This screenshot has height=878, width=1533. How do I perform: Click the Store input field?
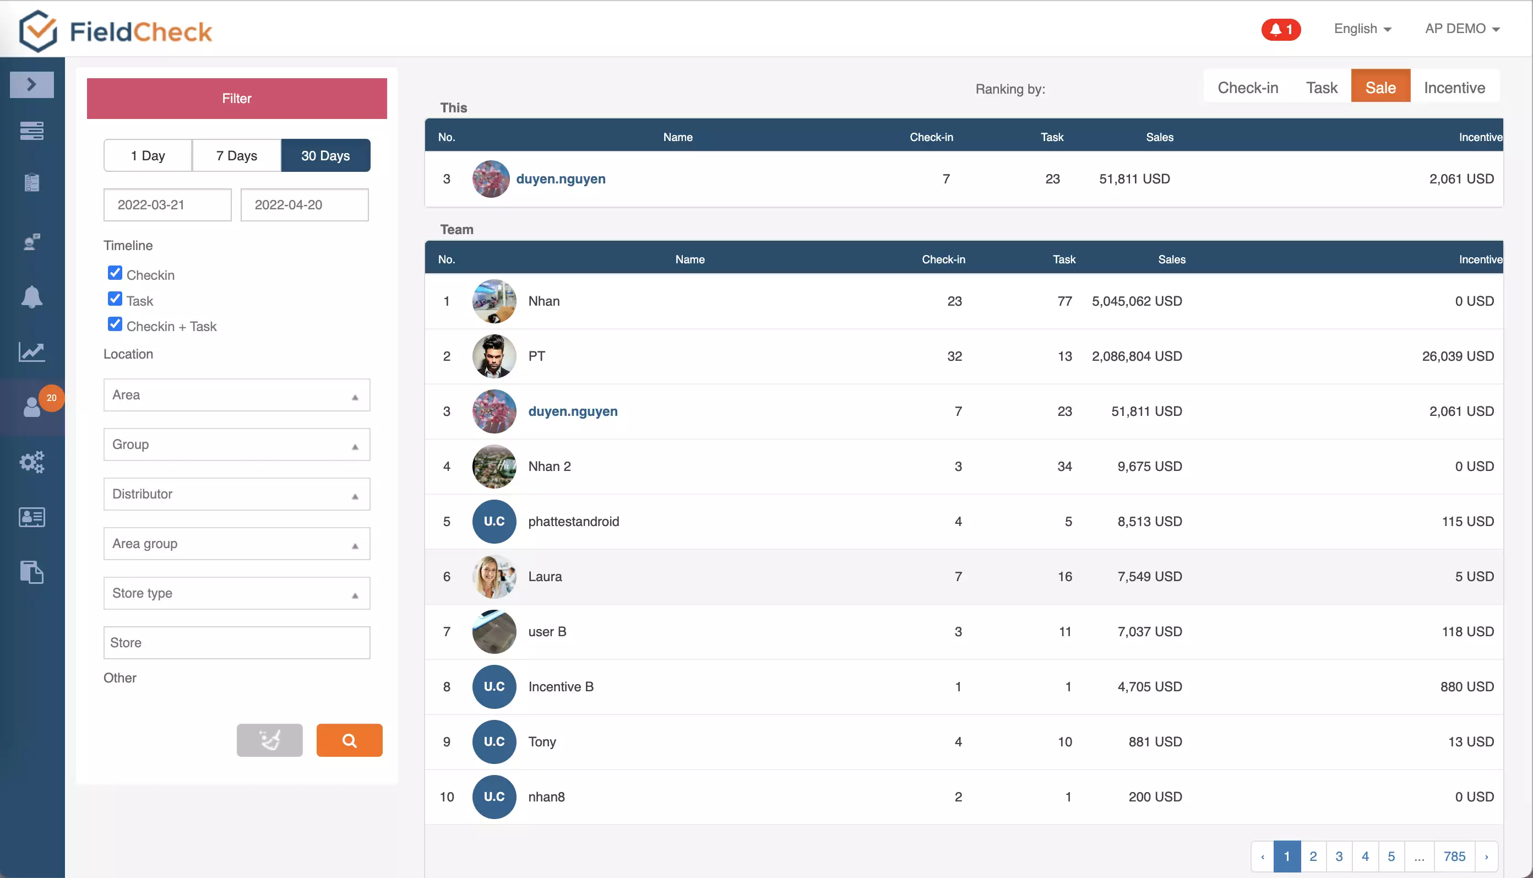pos(236,642)
